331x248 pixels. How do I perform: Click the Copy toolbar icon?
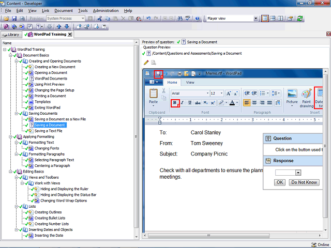coord(108,19)
